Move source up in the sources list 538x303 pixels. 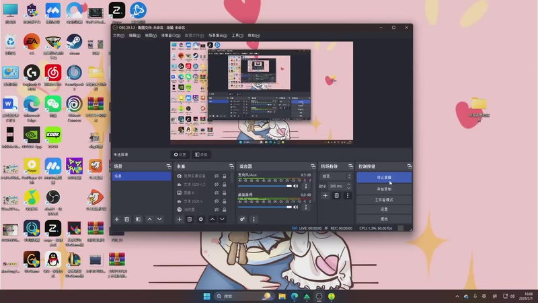[213, 220]
